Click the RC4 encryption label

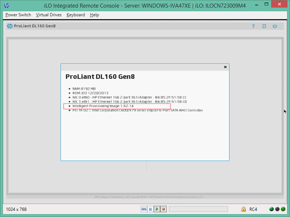pyautogui.click(x=253, y=209)
